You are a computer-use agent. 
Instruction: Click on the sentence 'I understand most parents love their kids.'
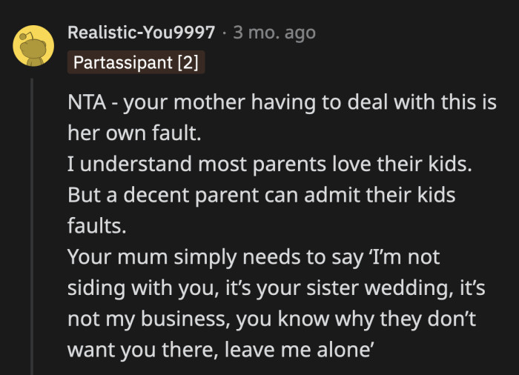[269, 165]
